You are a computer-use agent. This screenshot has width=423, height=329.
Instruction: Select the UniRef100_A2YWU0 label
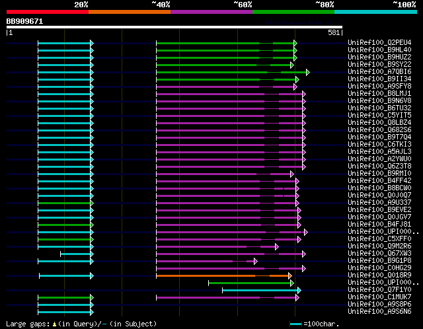(x=379, y=159)
